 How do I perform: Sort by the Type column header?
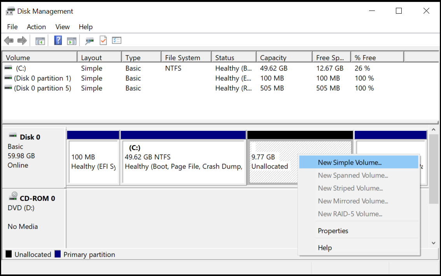coord(142,58)
